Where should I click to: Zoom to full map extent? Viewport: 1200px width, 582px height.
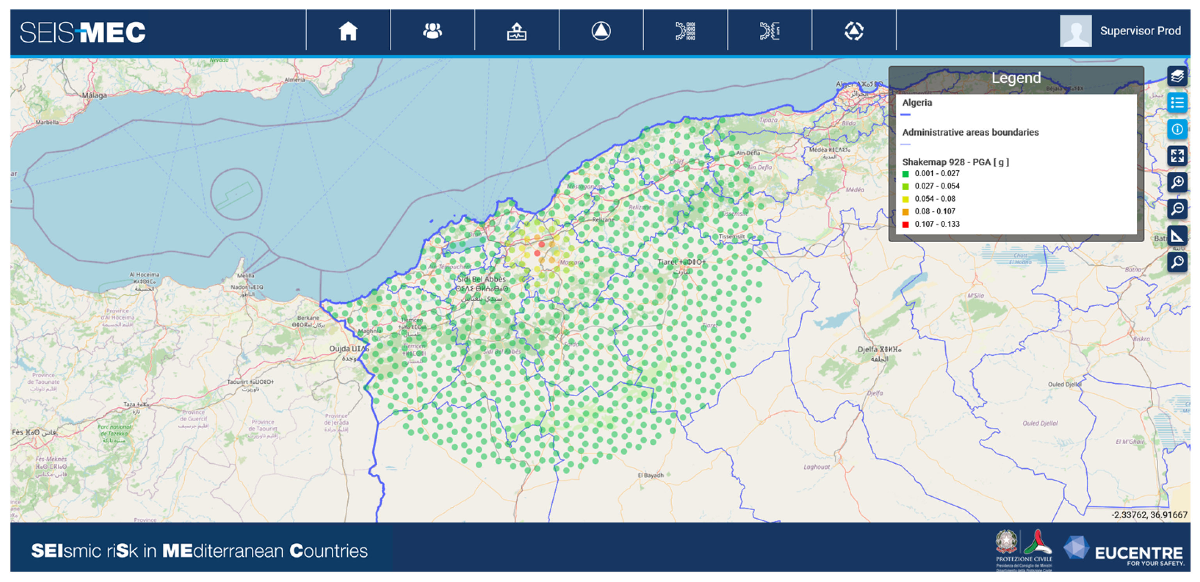coord(1177,156)
